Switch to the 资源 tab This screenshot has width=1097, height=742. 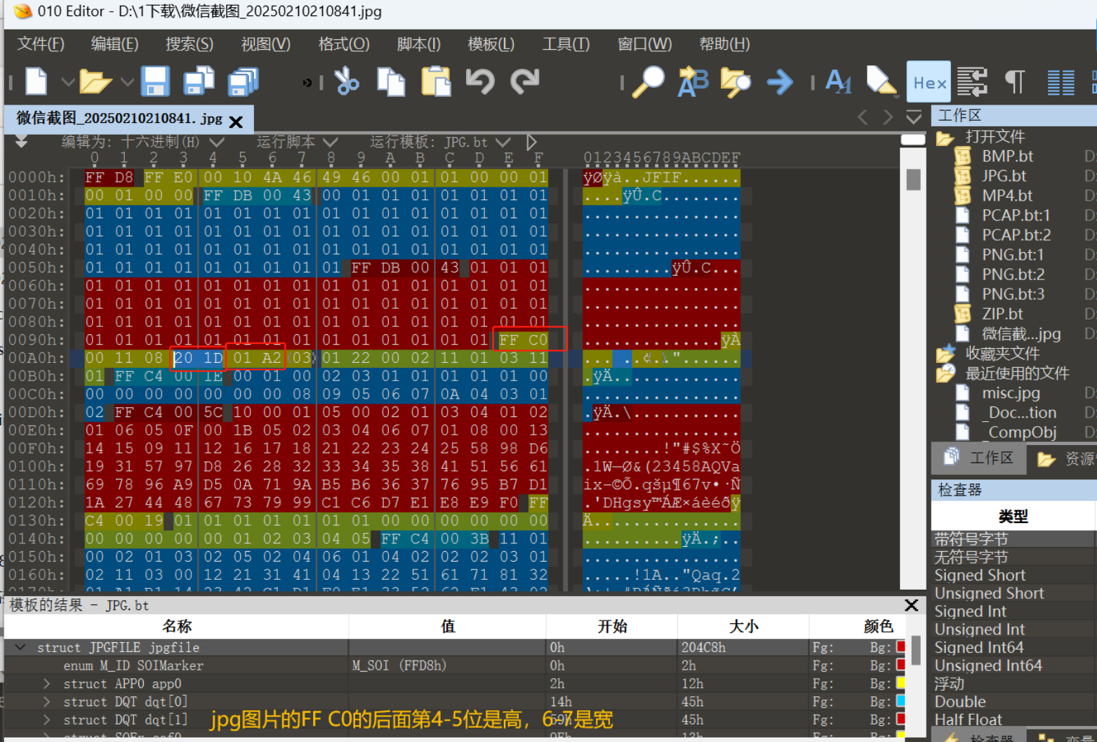[1065, 458]
